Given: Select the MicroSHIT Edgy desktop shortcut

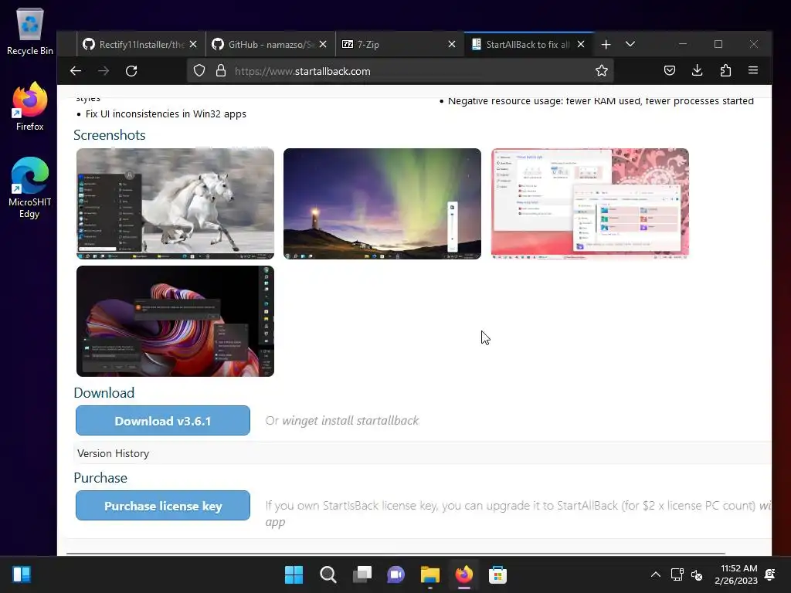Looking at the screenshot, I should (x=30, y=188).
